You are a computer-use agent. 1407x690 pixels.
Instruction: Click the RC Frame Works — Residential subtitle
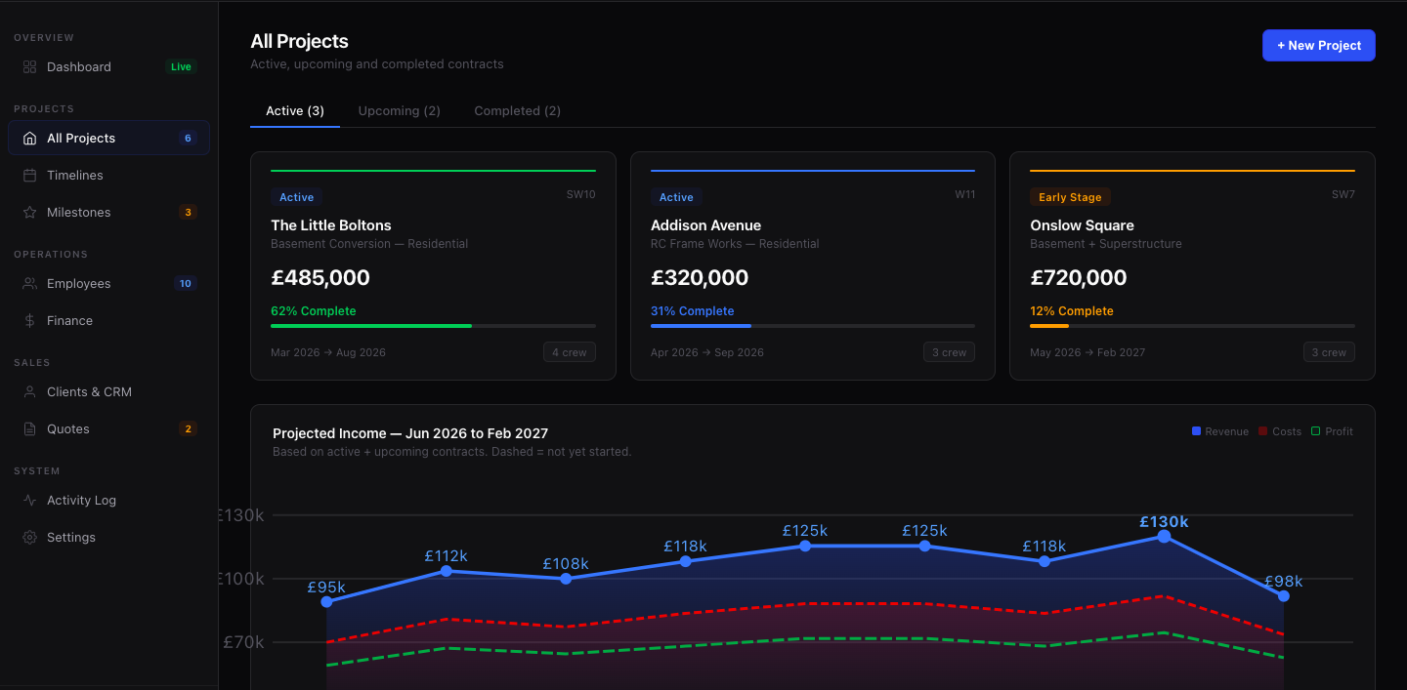pyautogui.click(x=735, y=244)
